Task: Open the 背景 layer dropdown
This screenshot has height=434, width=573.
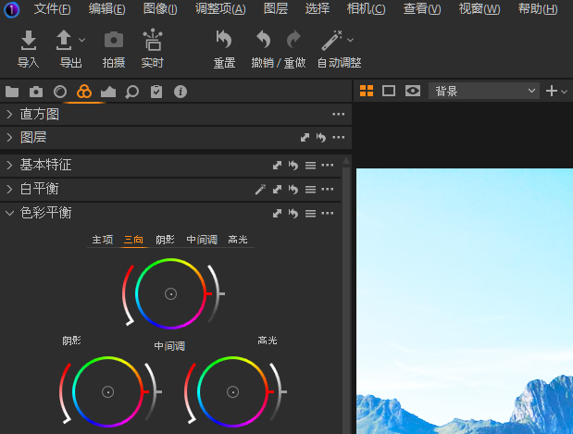Action: (x=483, y=91)
